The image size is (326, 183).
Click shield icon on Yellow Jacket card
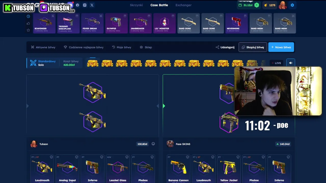pos(238,157)
